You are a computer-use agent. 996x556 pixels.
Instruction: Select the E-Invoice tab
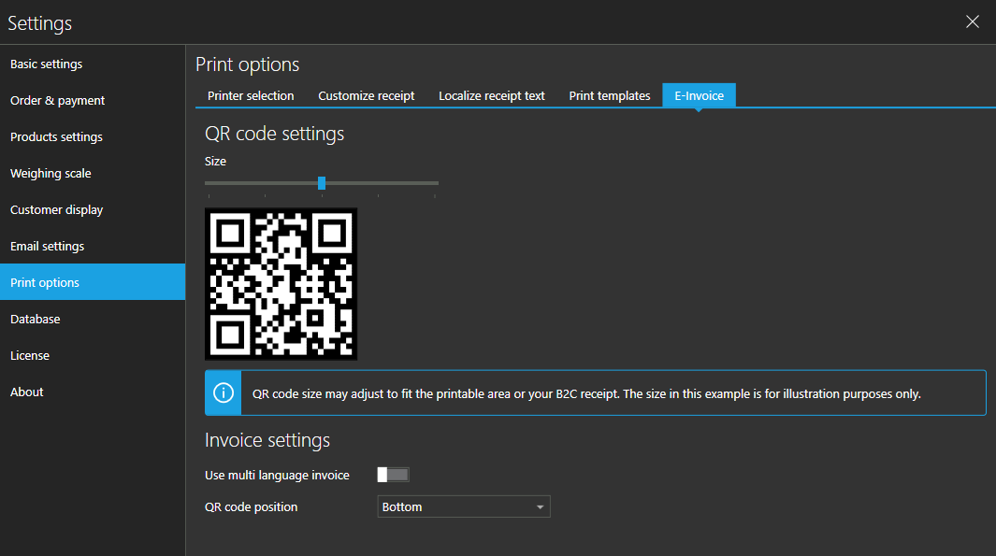[x=700, y=96]
